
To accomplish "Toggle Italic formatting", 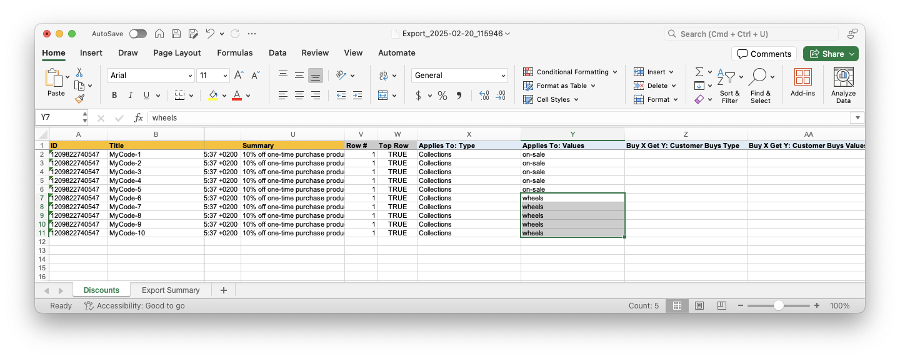I will [x=131, y=96].
